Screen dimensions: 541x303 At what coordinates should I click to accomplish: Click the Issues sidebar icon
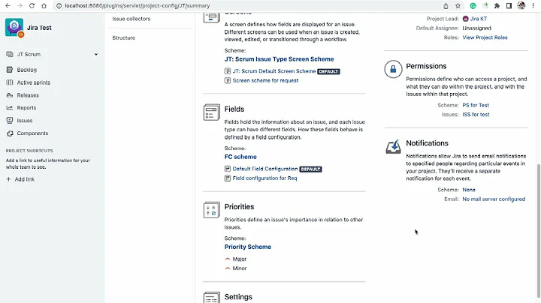[10, 121]
